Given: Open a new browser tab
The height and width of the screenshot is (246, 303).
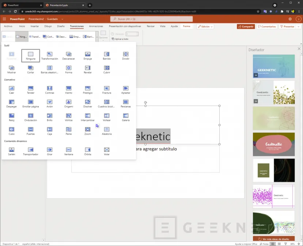Looking at the screenshot, I should (x=90, y=5).
